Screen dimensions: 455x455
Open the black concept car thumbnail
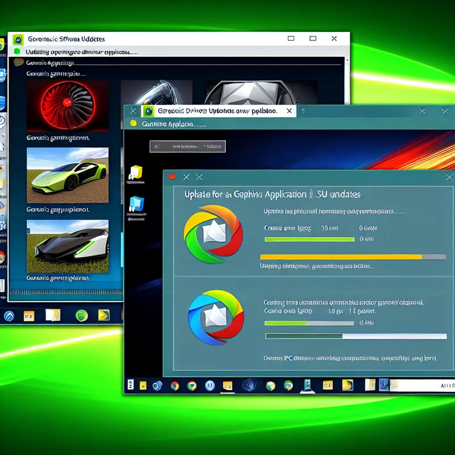coord(68,246)
